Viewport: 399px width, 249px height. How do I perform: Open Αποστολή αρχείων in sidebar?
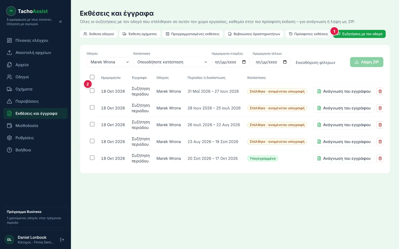(35, 53)
